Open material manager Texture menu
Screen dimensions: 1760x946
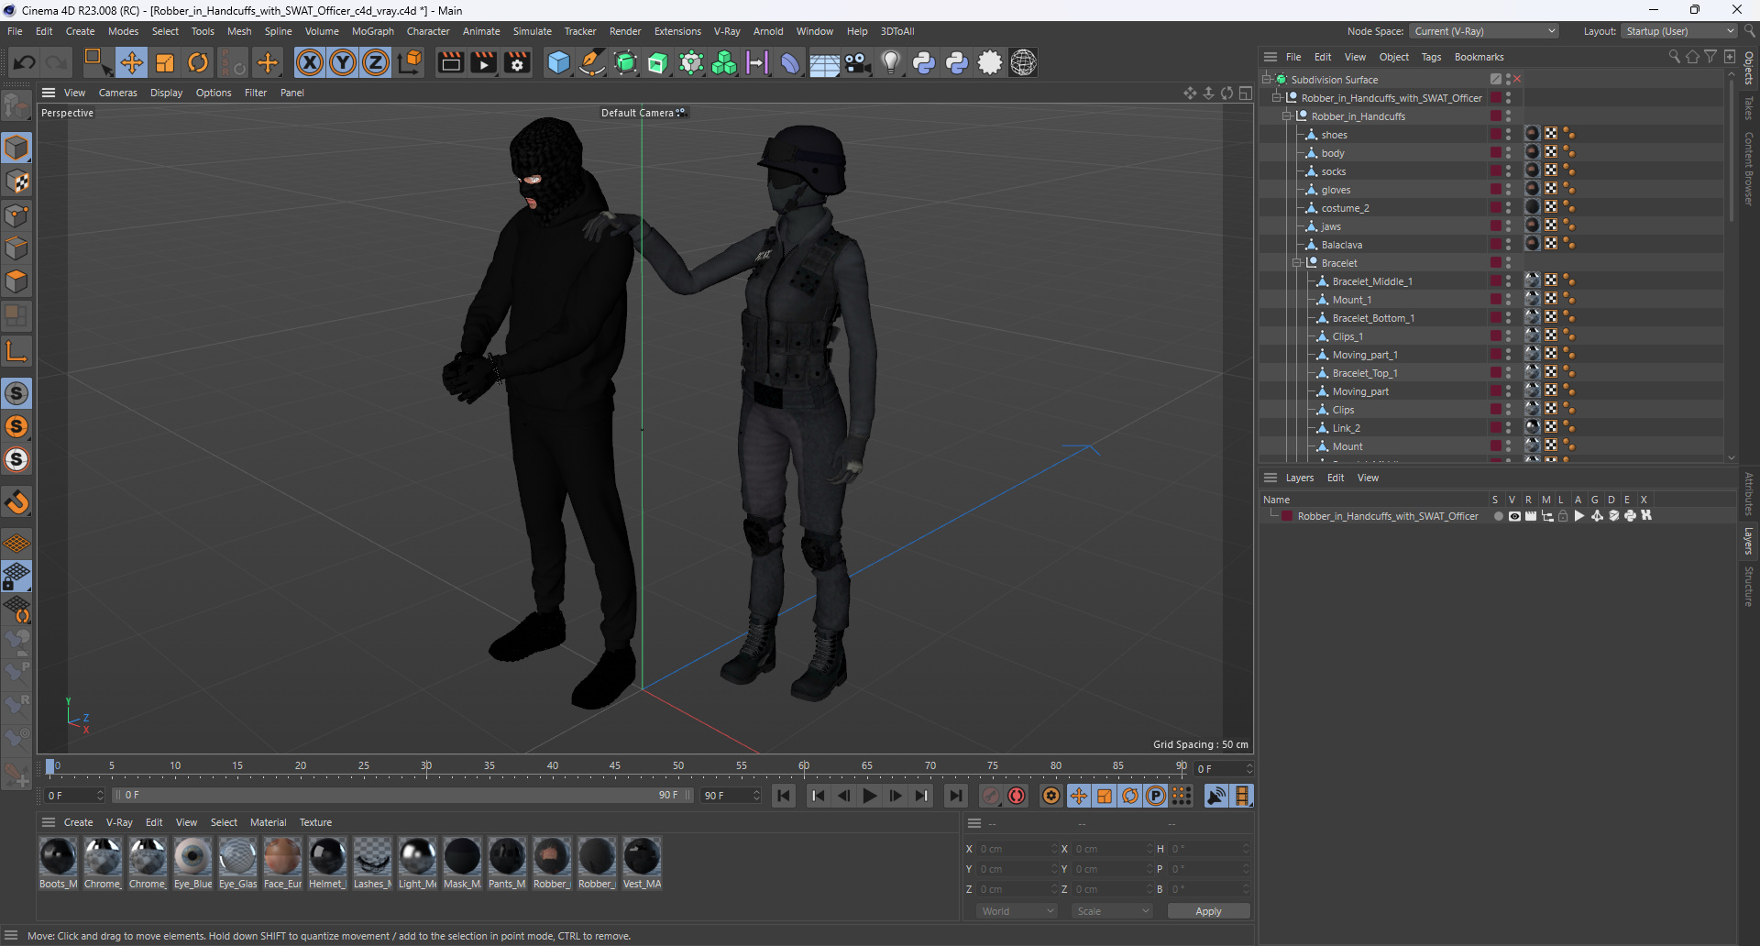pyautogui.click(x=315, y=822)
